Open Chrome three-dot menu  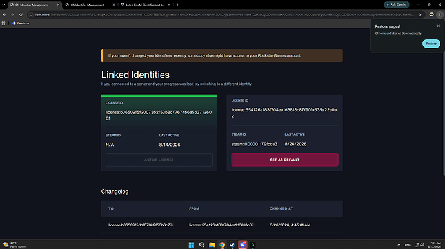440,14
